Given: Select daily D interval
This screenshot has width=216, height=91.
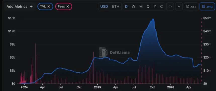Looking at the screenshot, I should click(126, 6).
